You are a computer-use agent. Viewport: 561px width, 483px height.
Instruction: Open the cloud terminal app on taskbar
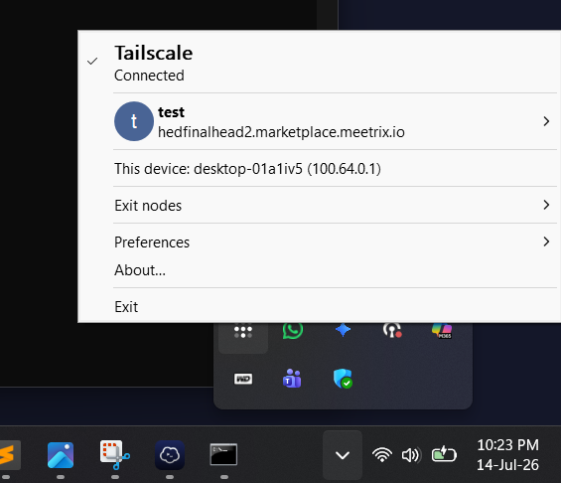coord(170,455)
